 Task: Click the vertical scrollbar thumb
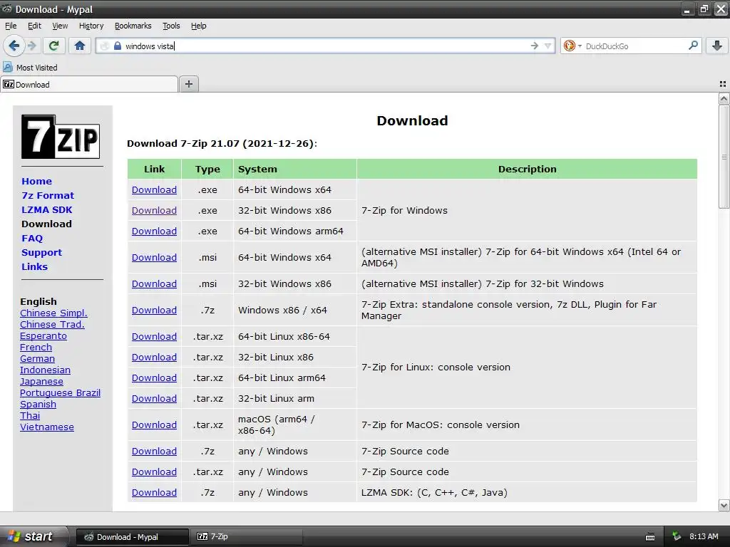724,157
